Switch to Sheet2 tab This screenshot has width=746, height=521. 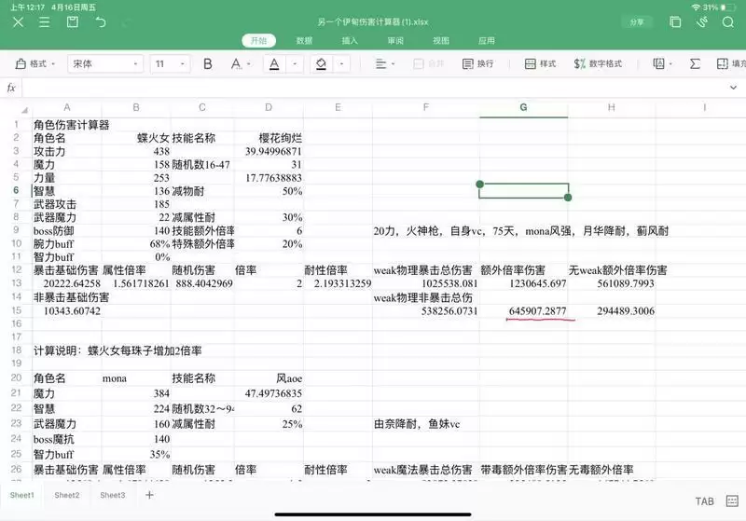[67, 495]
